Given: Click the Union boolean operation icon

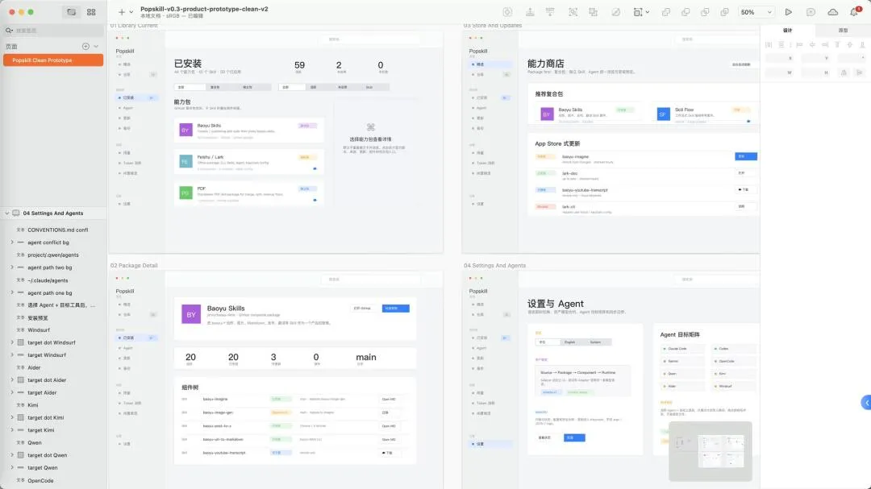Looking at the screenshot, I should [666, 11].
